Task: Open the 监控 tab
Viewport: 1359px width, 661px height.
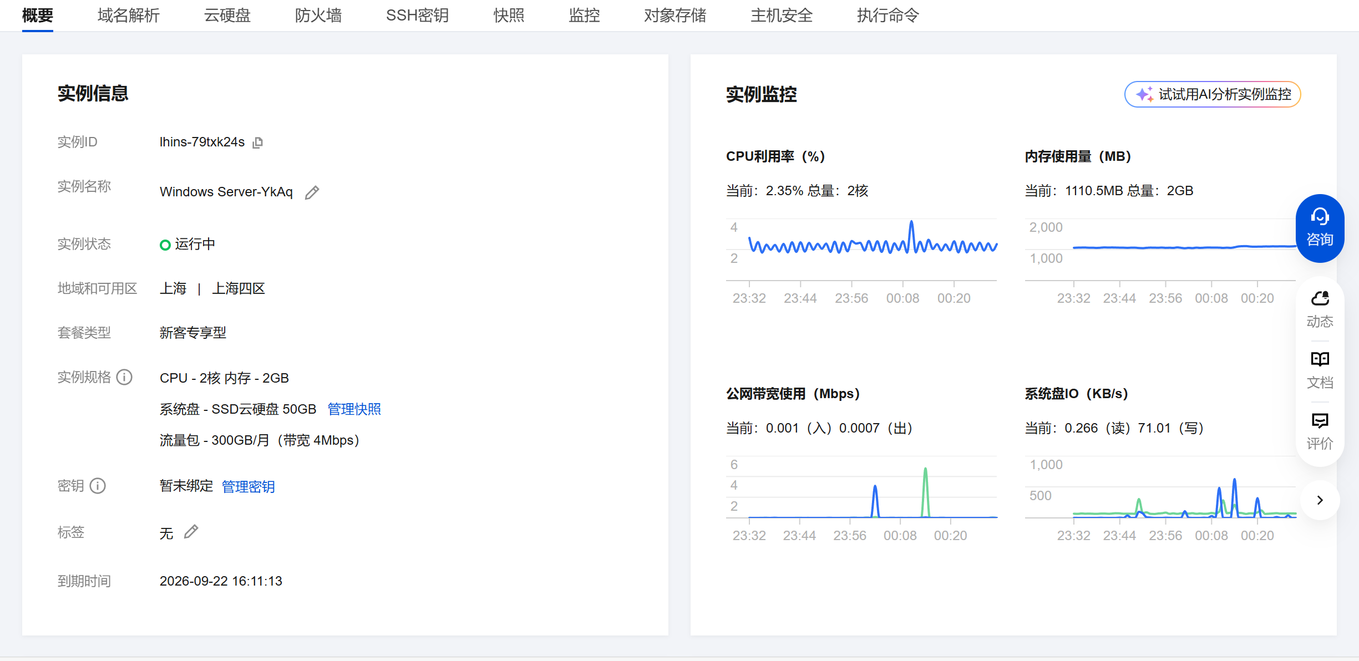Action: click(584, 16)
